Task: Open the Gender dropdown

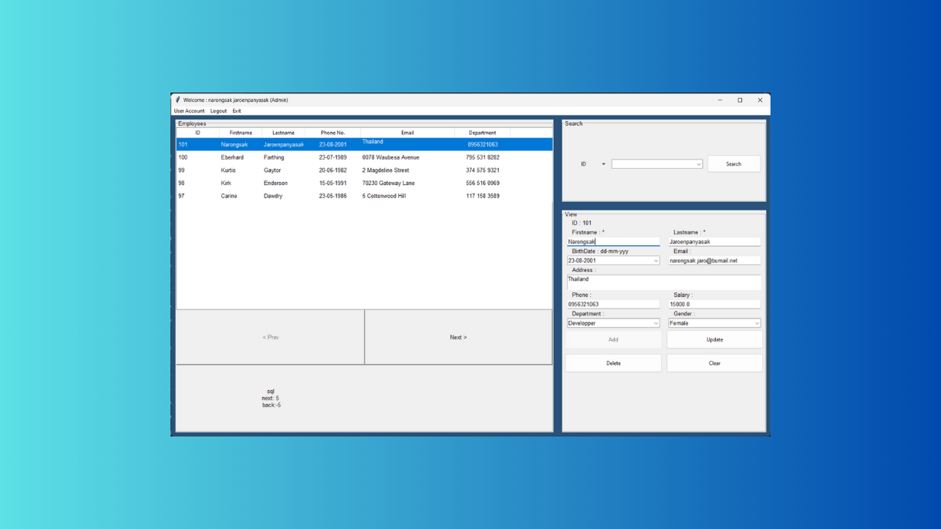Action: (757, 323)
